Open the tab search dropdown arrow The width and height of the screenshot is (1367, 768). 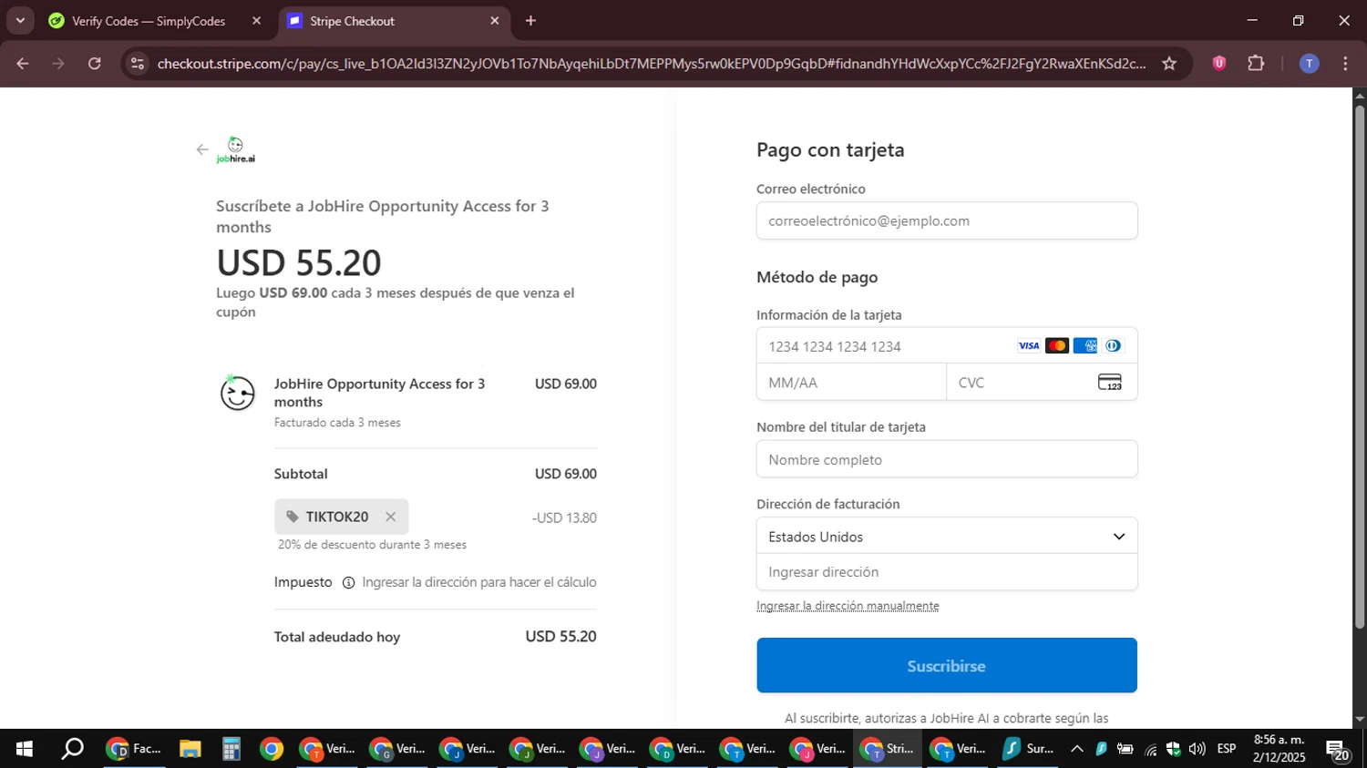click(x=20, y=20)
